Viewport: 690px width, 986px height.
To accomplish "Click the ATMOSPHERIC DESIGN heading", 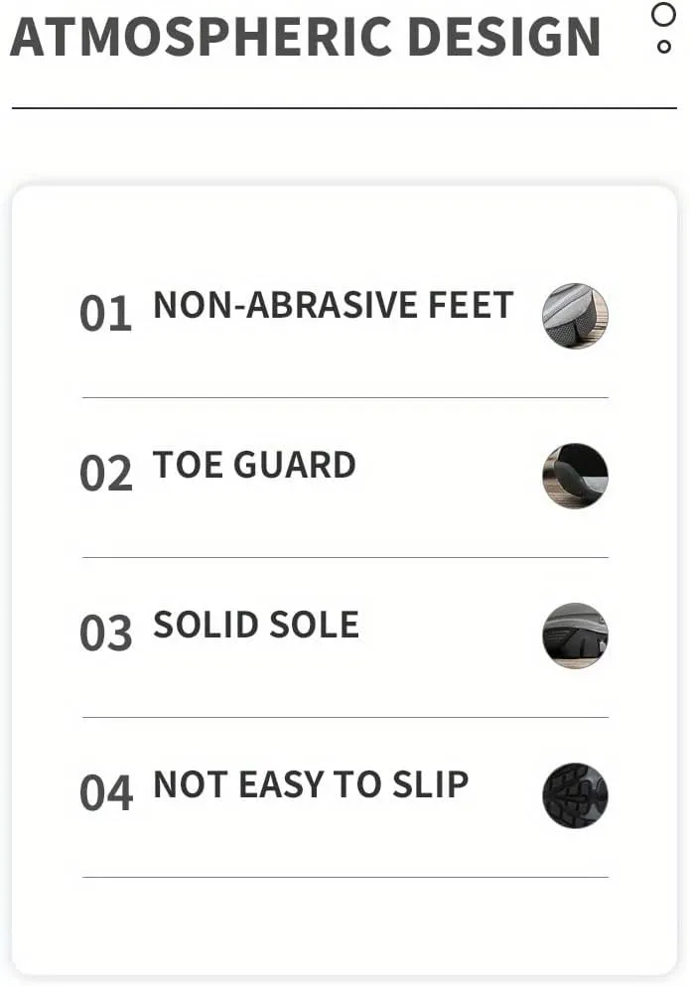I will [x=306, y=37].
